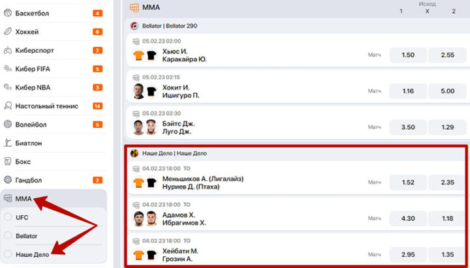Click the Бокс glove icon
Viewport: 470px width, 268px height.
pyautogui.click(x=8, y=161)
